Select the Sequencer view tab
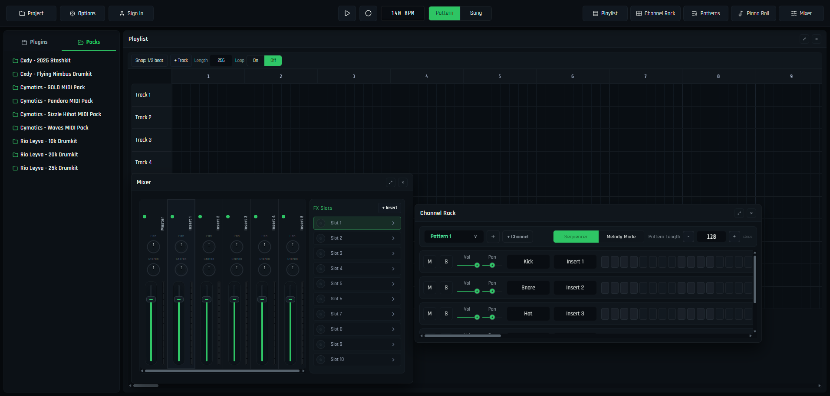Screen dimensions: 830x396 click(x=576, y=237)
